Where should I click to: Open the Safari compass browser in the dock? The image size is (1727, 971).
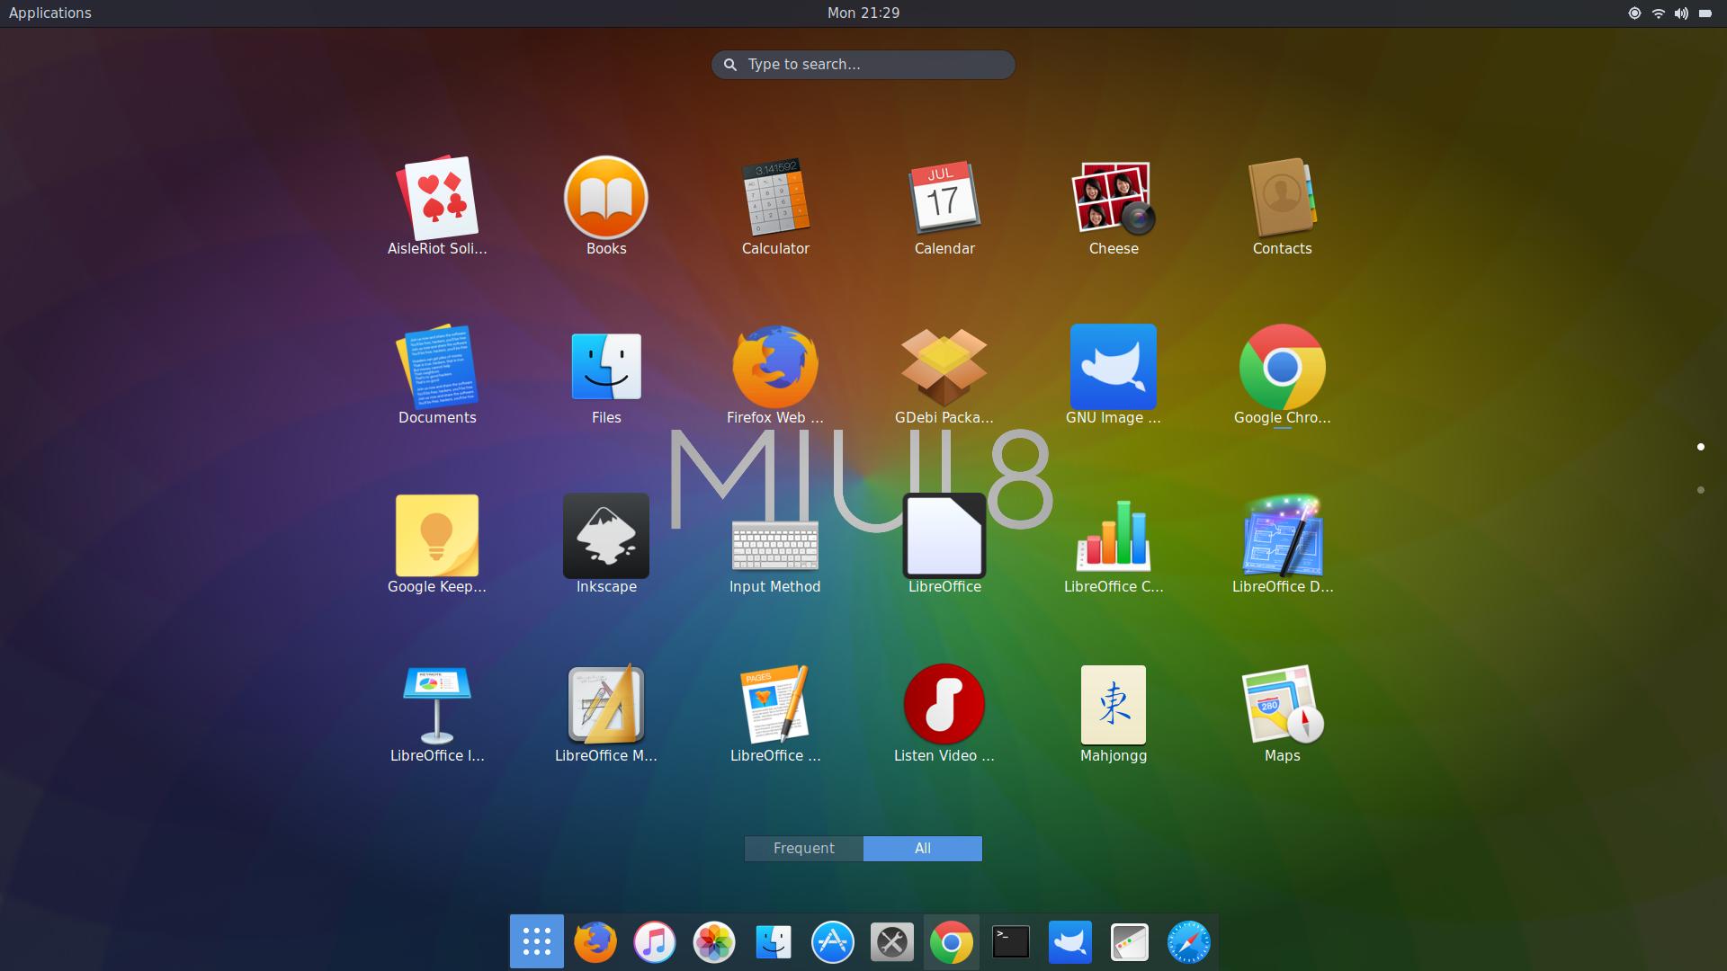pos(1189,942)
